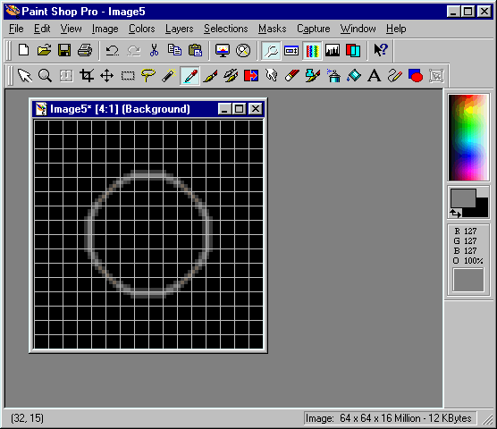Select the Paint Brush tool
Image resolution: width=497 pixels, height=429 pixels.
pos(210,76)
